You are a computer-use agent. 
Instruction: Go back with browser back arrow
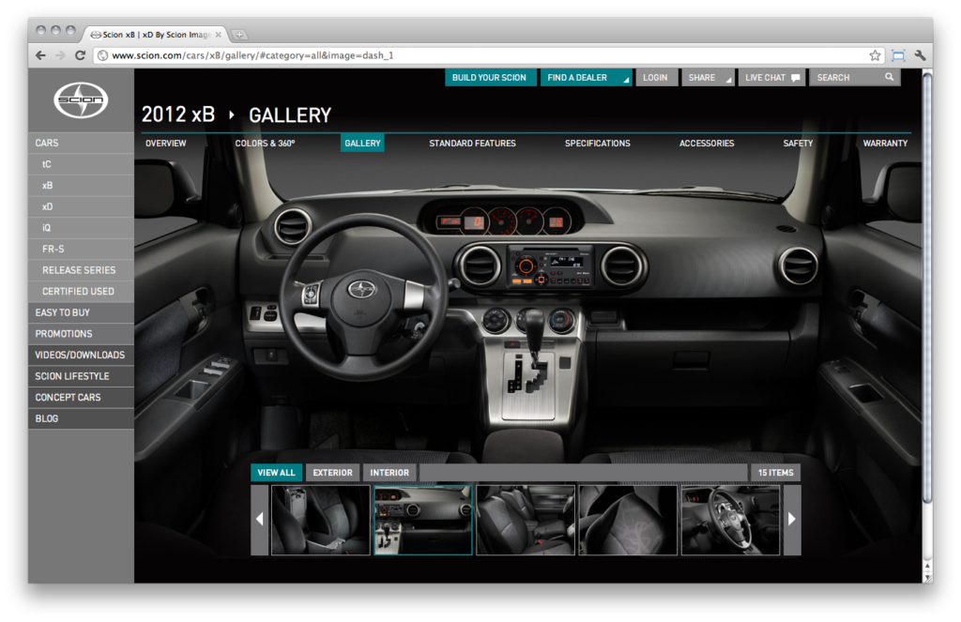click(40, 55)
